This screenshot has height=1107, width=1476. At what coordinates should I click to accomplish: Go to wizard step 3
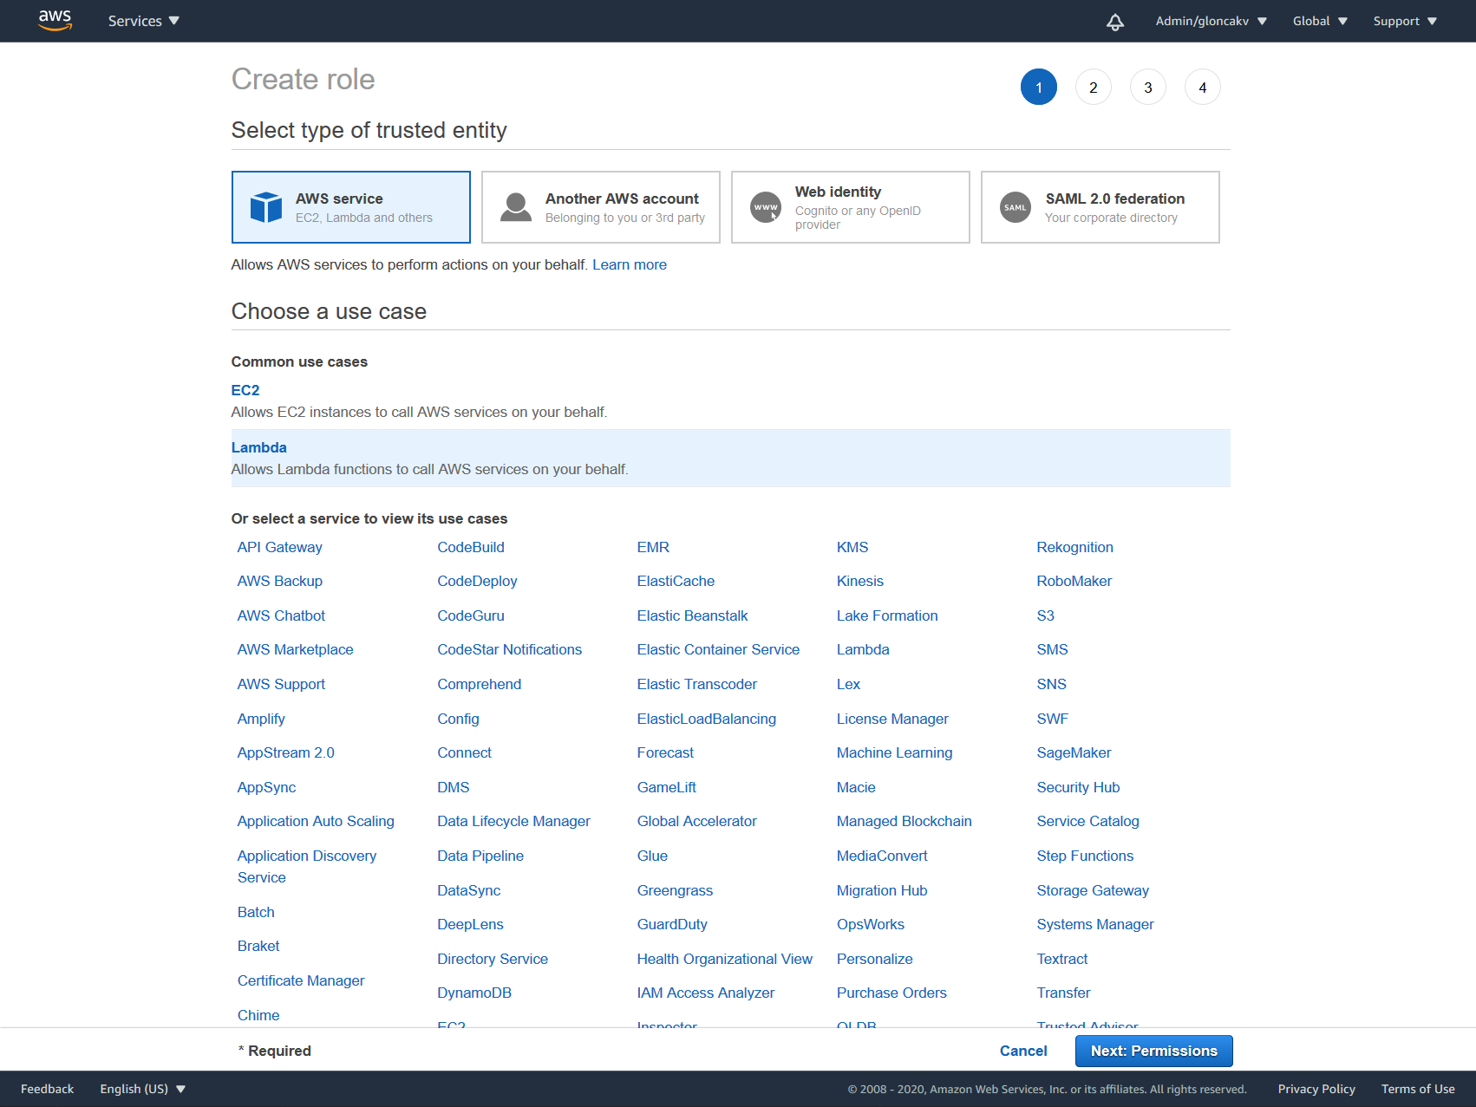click(1148, 87)
